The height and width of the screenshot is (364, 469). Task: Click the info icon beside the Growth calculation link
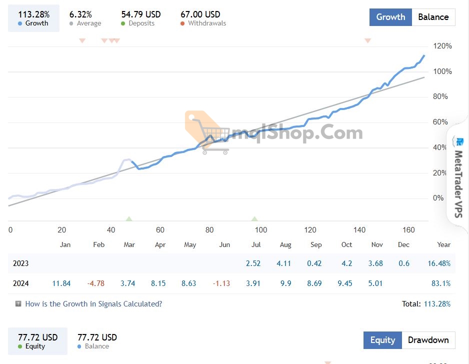(x=18, y=303)
